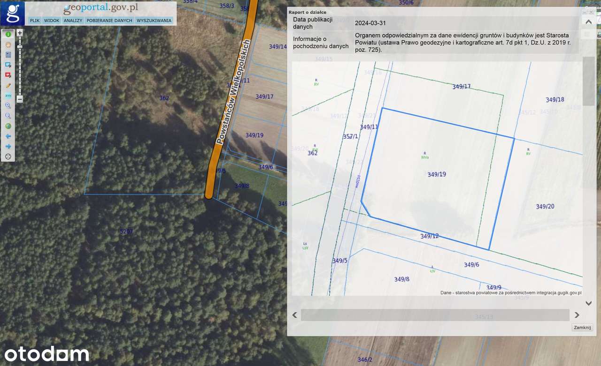The height and width of the screenshot is (366, 601).
Task: Click parcel label 349/12 in the report map
Action: [x=430, y=236]
